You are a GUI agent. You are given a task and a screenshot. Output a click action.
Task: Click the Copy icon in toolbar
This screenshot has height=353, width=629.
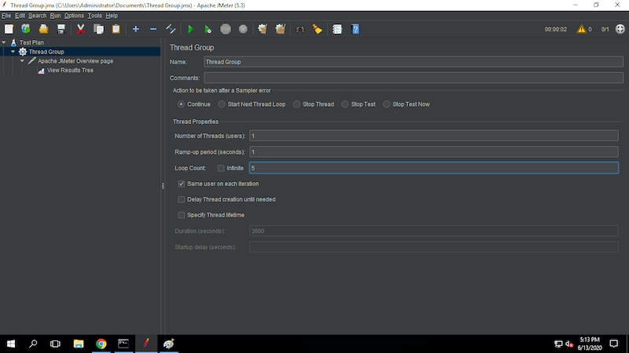point(98,29)
